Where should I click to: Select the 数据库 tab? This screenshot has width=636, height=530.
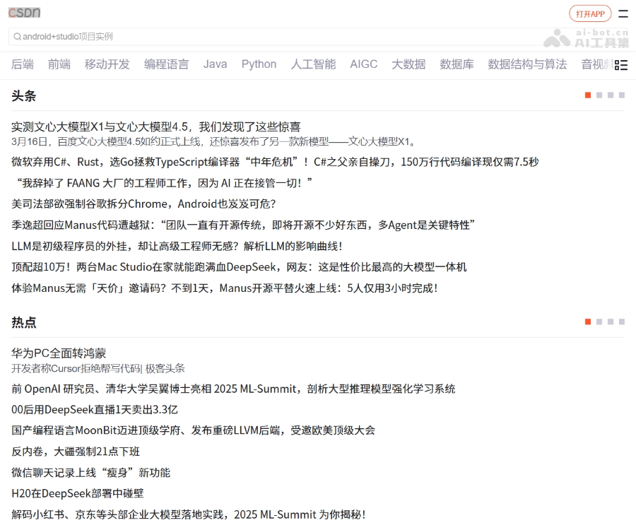(457, 64)
